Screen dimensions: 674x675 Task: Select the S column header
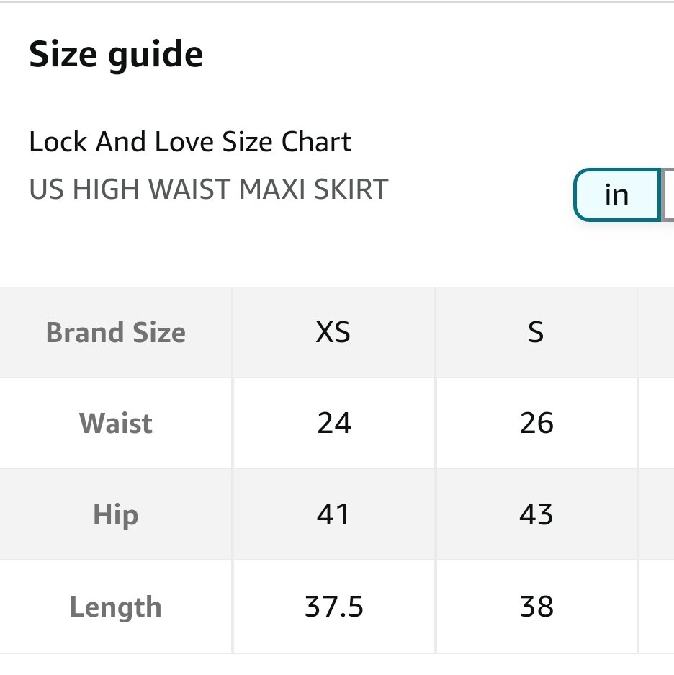click(x=536, y=332)
